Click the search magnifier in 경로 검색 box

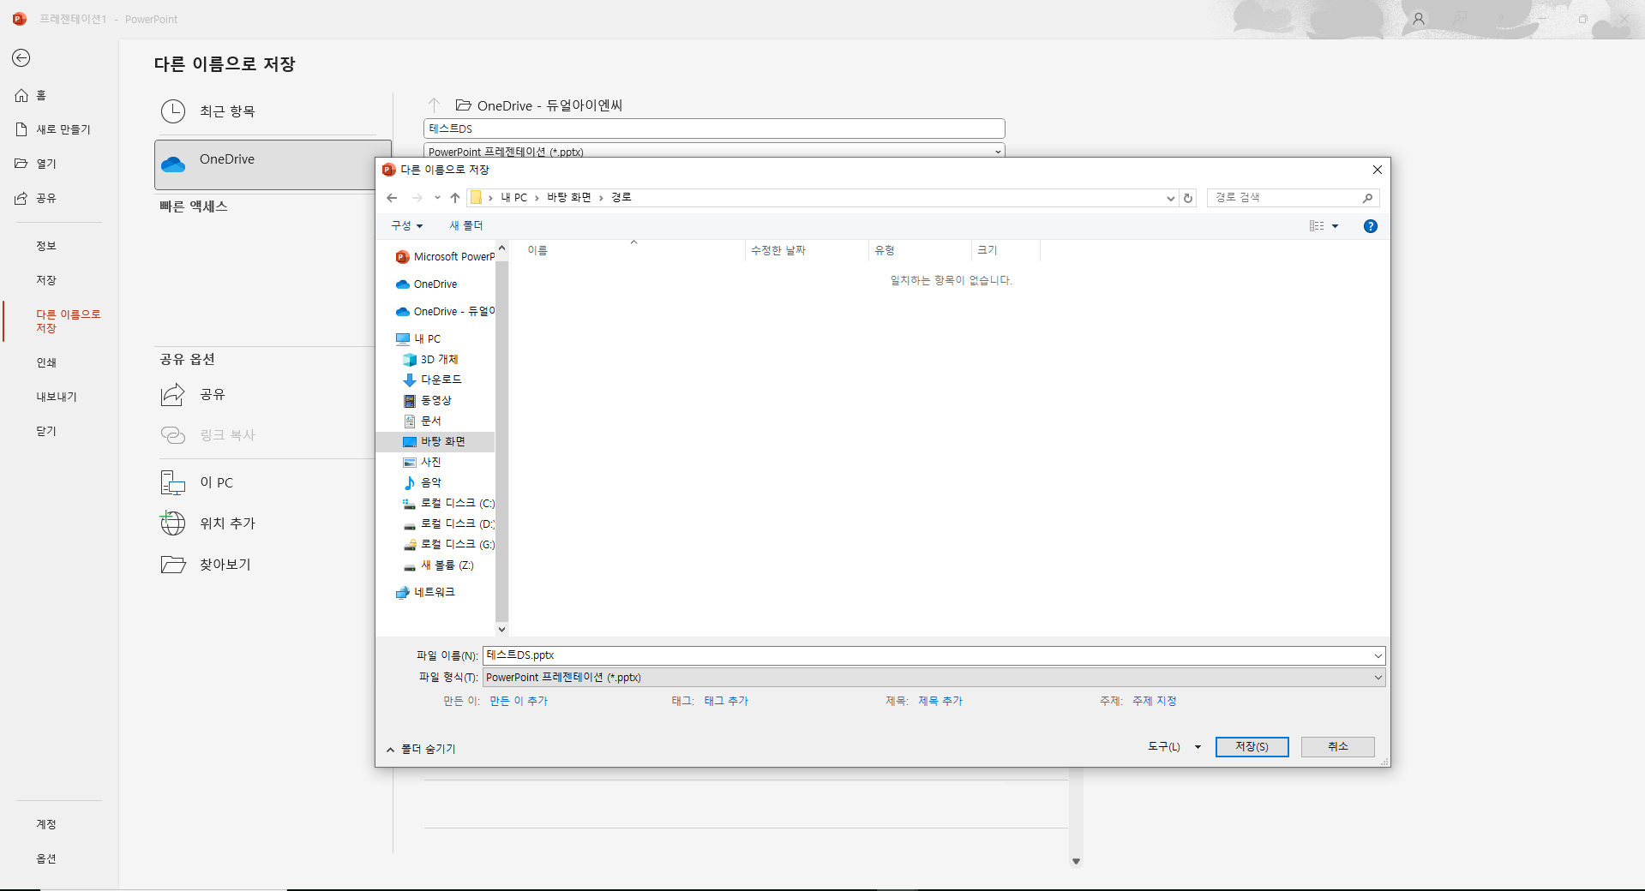coord(1367,198)
